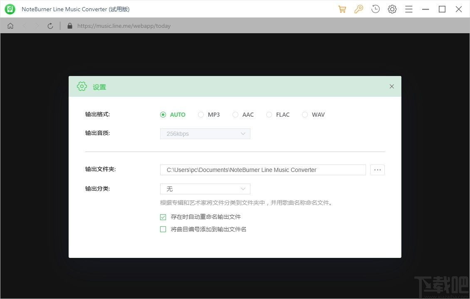
Task: Open conversion history
Action: coord(375,9)
